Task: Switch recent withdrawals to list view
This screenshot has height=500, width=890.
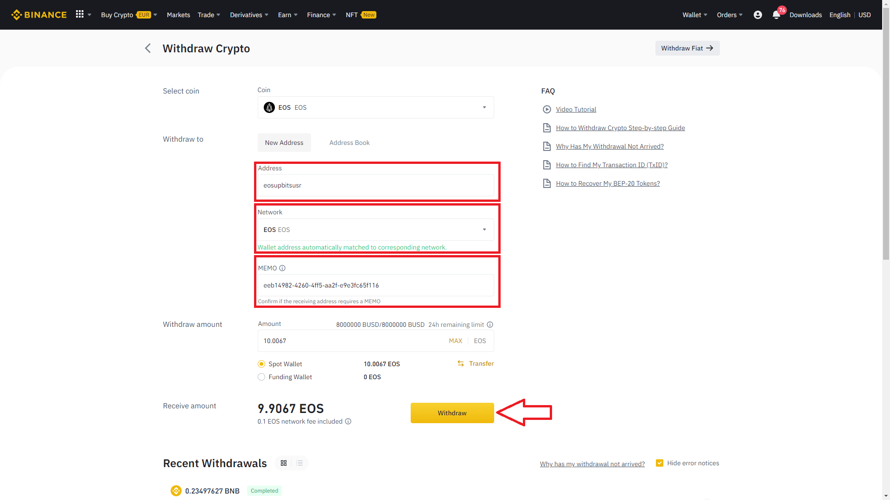Action: coord(299,463)
